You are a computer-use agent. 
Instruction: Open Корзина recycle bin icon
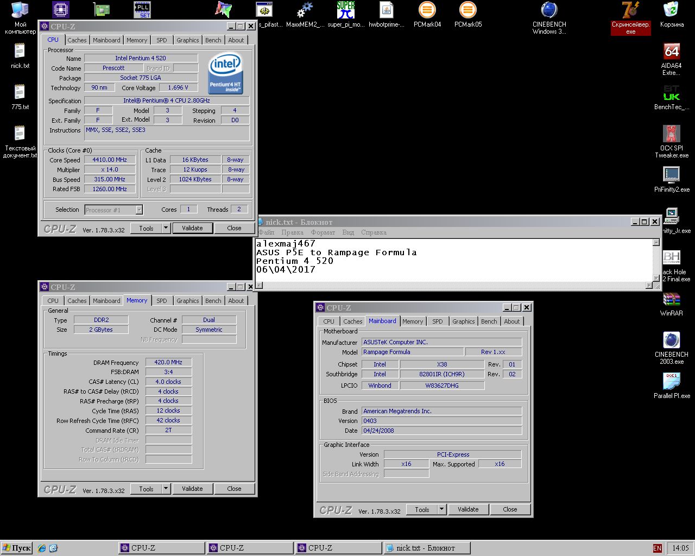672,15
